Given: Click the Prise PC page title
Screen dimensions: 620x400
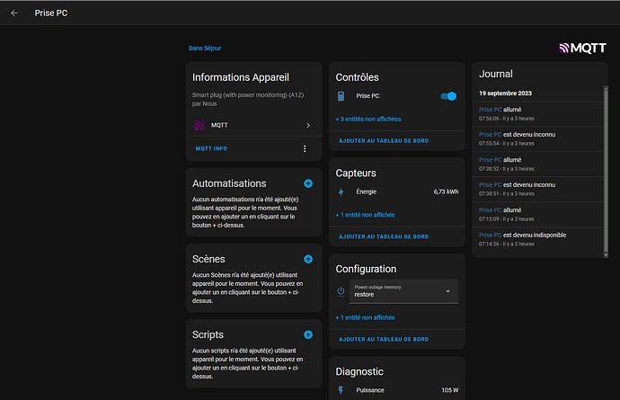Looking at the screenshot, I should coord(51,13).
